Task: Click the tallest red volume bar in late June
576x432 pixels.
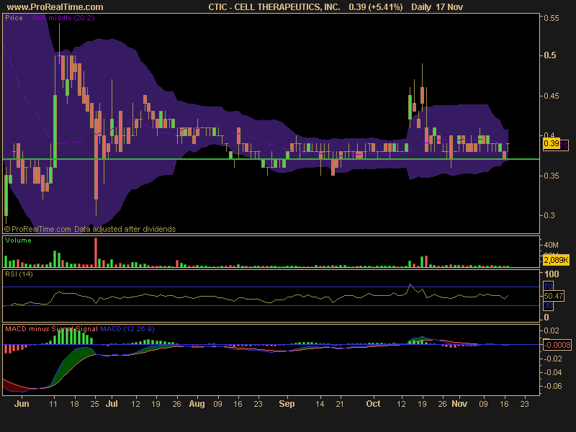Action: 96,253
